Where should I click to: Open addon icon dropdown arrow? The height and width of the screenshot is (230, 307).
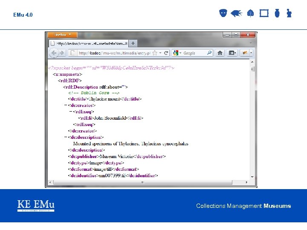click(251, 53)
